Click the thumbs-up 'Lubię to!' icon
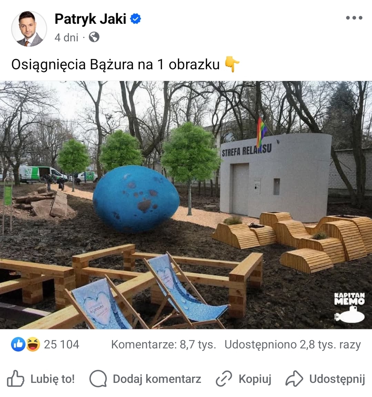Image resolution: width=372 pixels, height=397 pixels. pos(16,379)
